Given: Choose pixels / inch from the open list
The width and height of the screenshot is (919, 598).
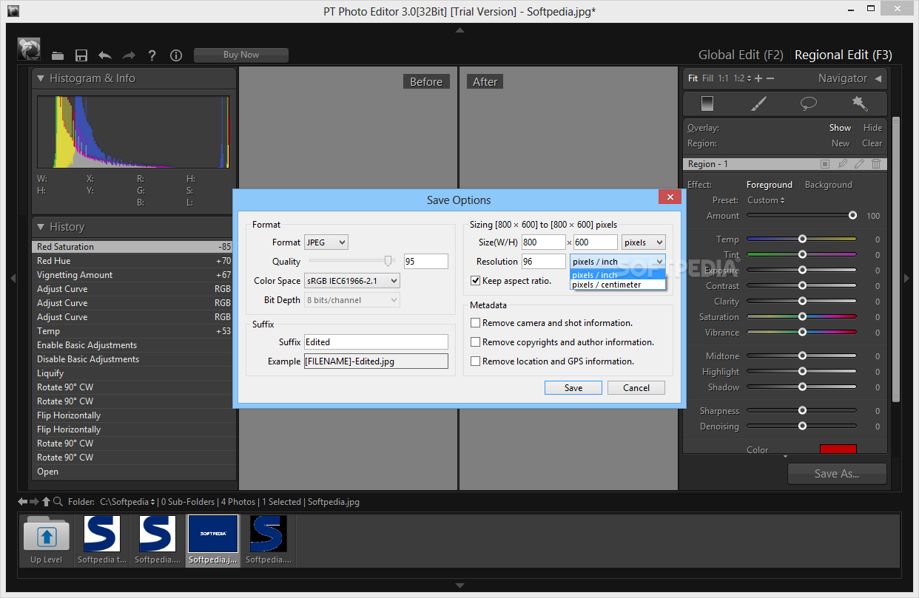Looking at the screenshot, I should coord(618,275).
